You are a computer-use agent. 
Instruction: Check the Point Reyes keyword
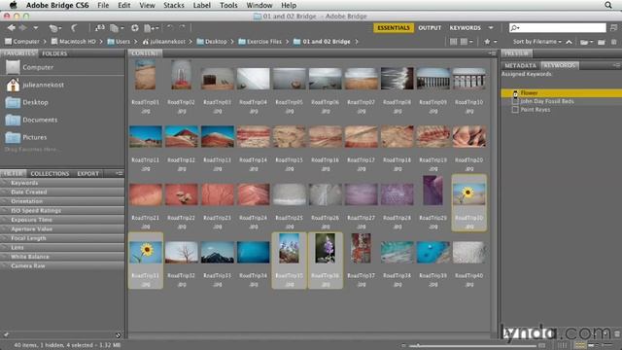(x=515, y=110)
